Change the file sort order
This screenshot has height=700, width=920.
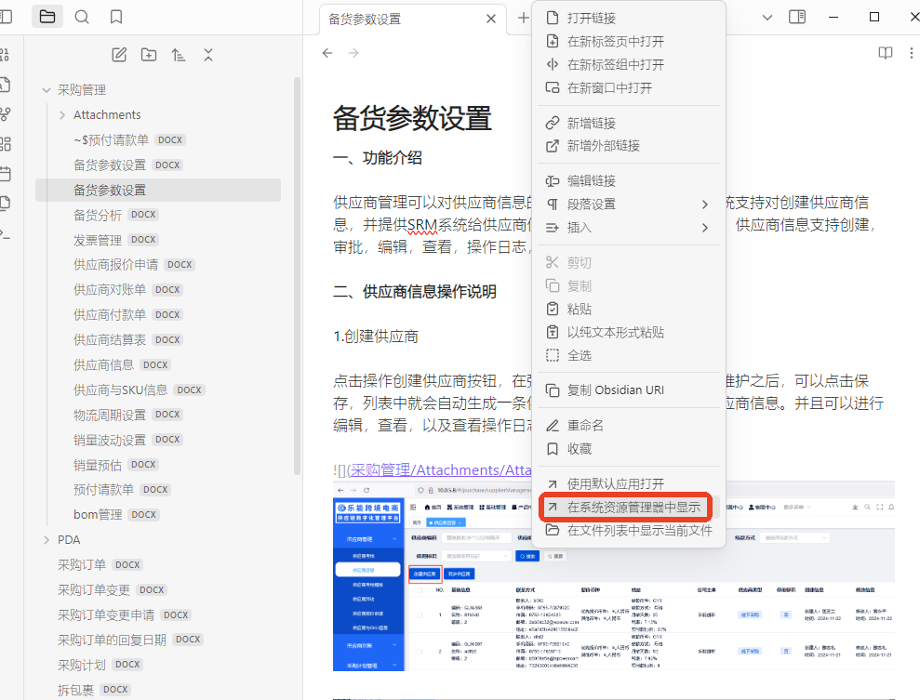[179, 55]
